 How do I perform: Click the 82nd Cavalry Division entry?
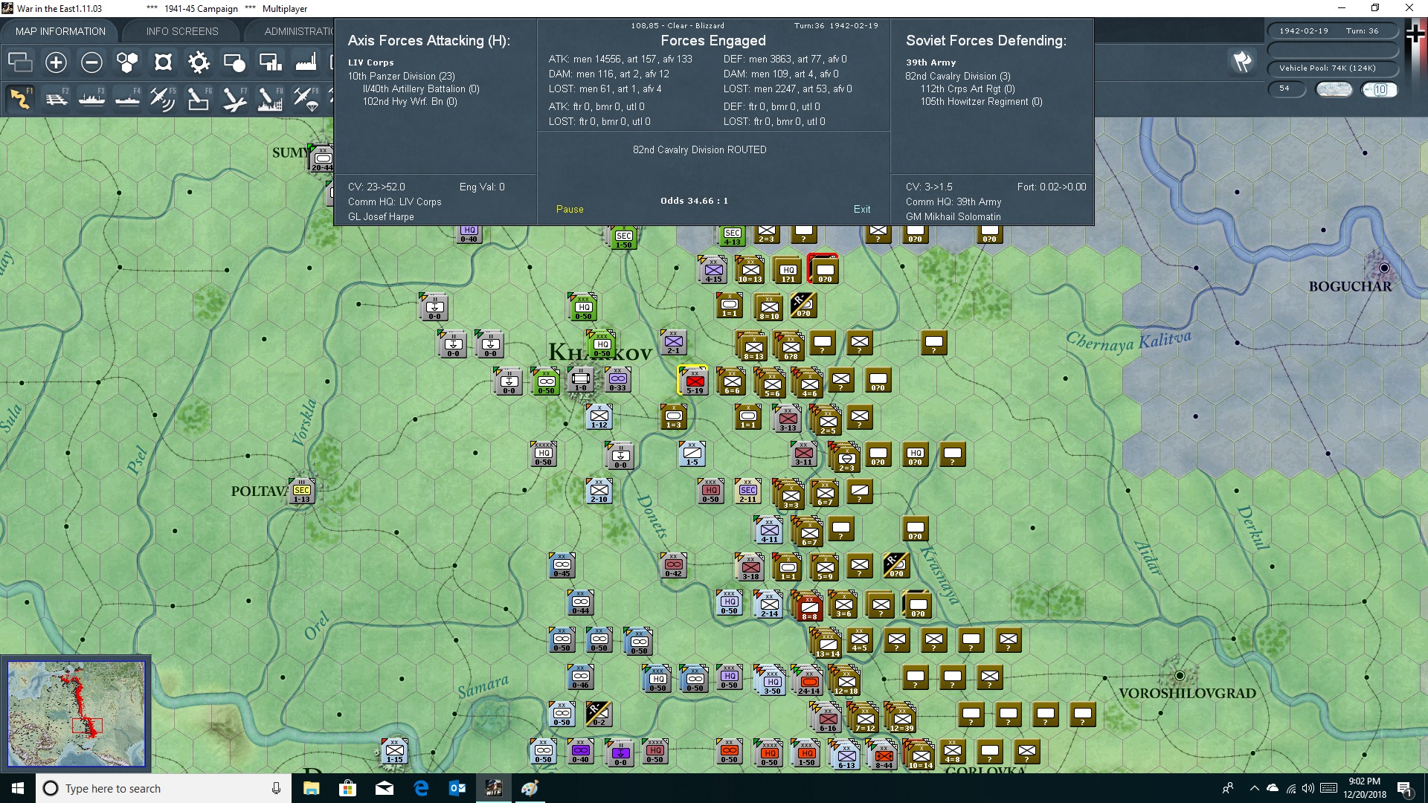(958, 76)
